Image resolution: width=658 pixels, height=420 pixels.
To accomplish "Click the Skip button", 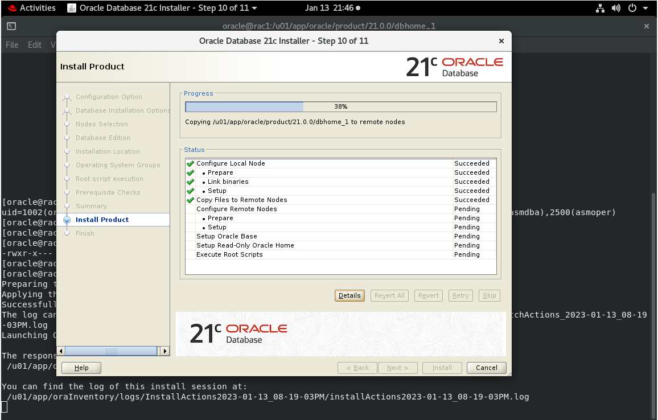I will tap(490, 295).
